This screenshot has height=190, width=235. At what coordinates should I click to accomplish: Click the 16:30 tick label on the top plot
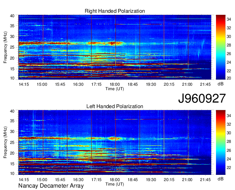coord(78,84)
